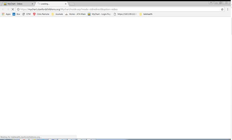
Task: Open the Apps bookmark shortcut
Action: click(6, 14)
